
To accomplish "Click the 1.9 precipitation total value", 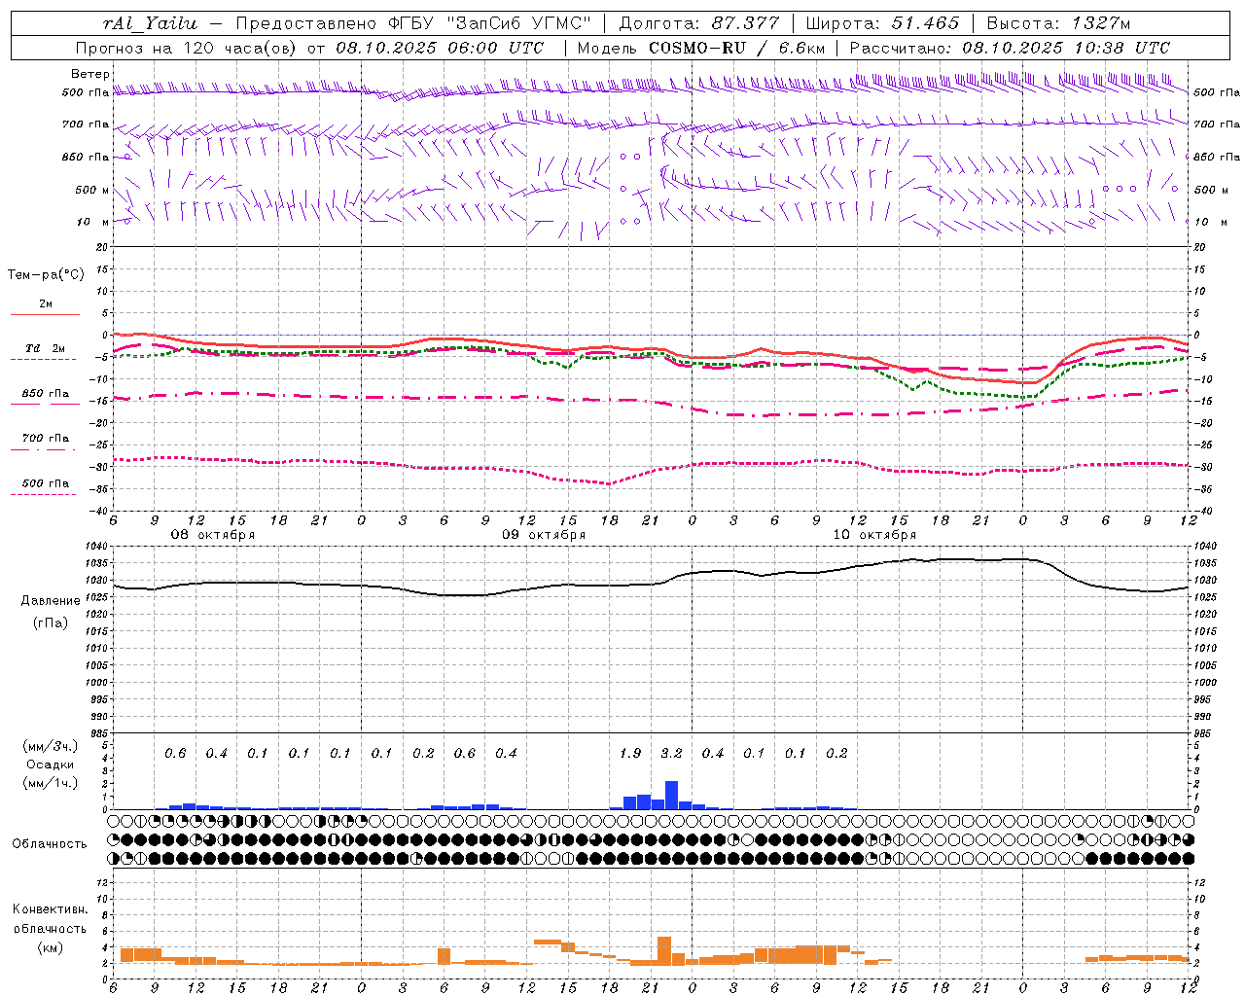I will pyautogui.click(x=630, y=753).
